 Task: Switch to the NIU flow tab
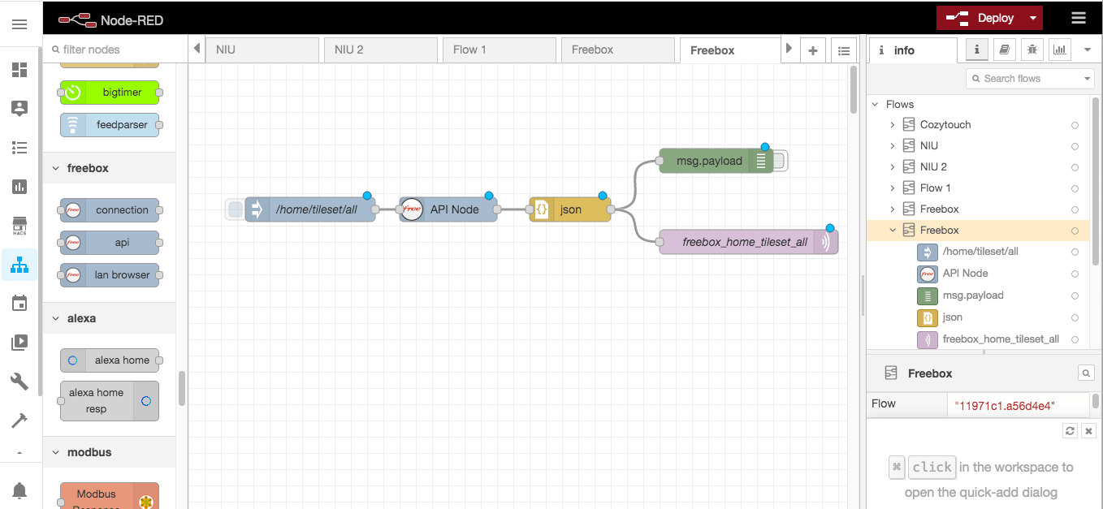click(262, 50)
